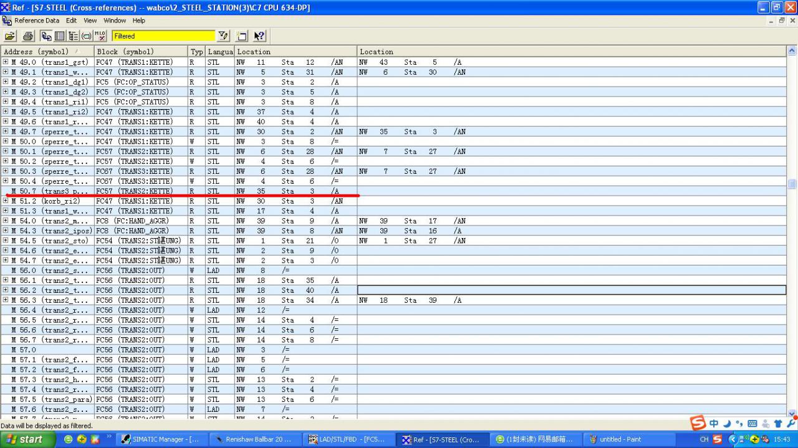Click LAD language cell for M 56.4

[220, 310]
